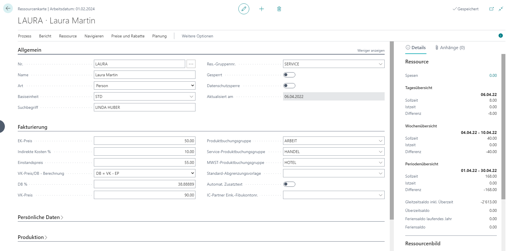Viewport: 514px width, 251px height.
Task: Toggle the Gesperrt switch
Action: tap(289, 75)
